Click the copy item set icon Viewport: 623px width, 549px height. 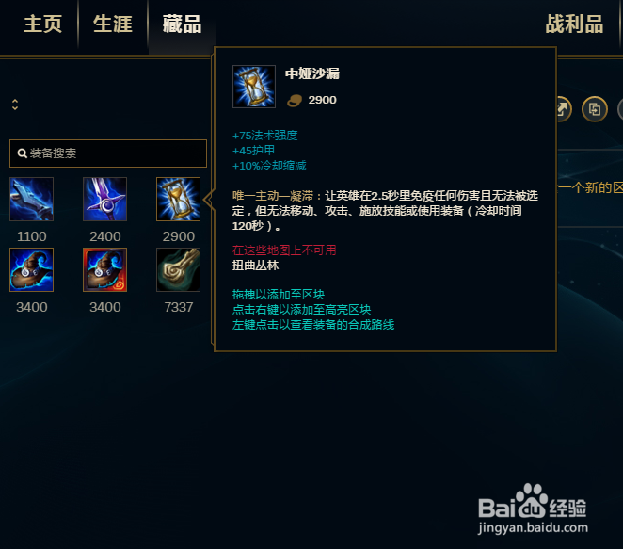coord(595,109)
